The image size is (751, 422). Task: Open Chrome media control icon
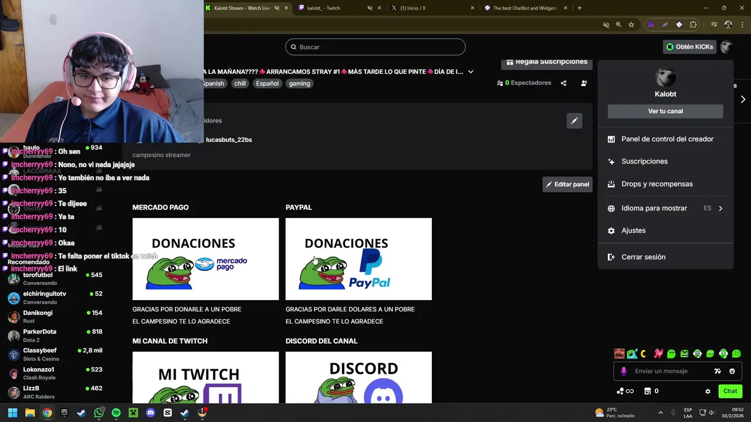[x=714, y=25]
